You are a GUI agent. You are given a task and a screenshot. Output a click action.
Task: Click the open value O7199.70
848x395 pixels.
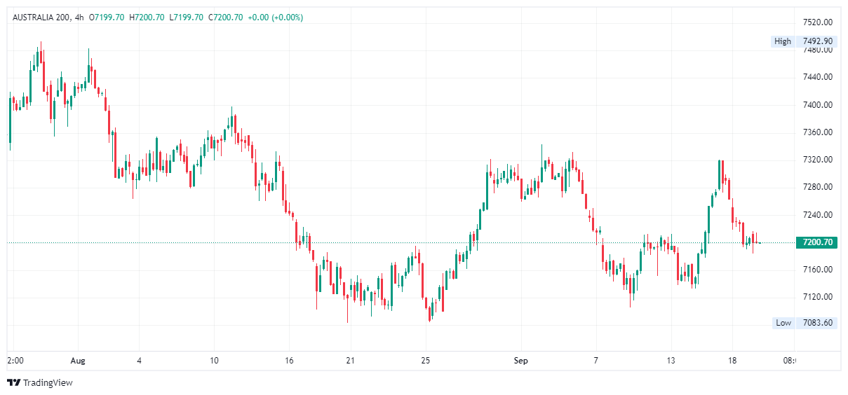click(x=107, y=17)
